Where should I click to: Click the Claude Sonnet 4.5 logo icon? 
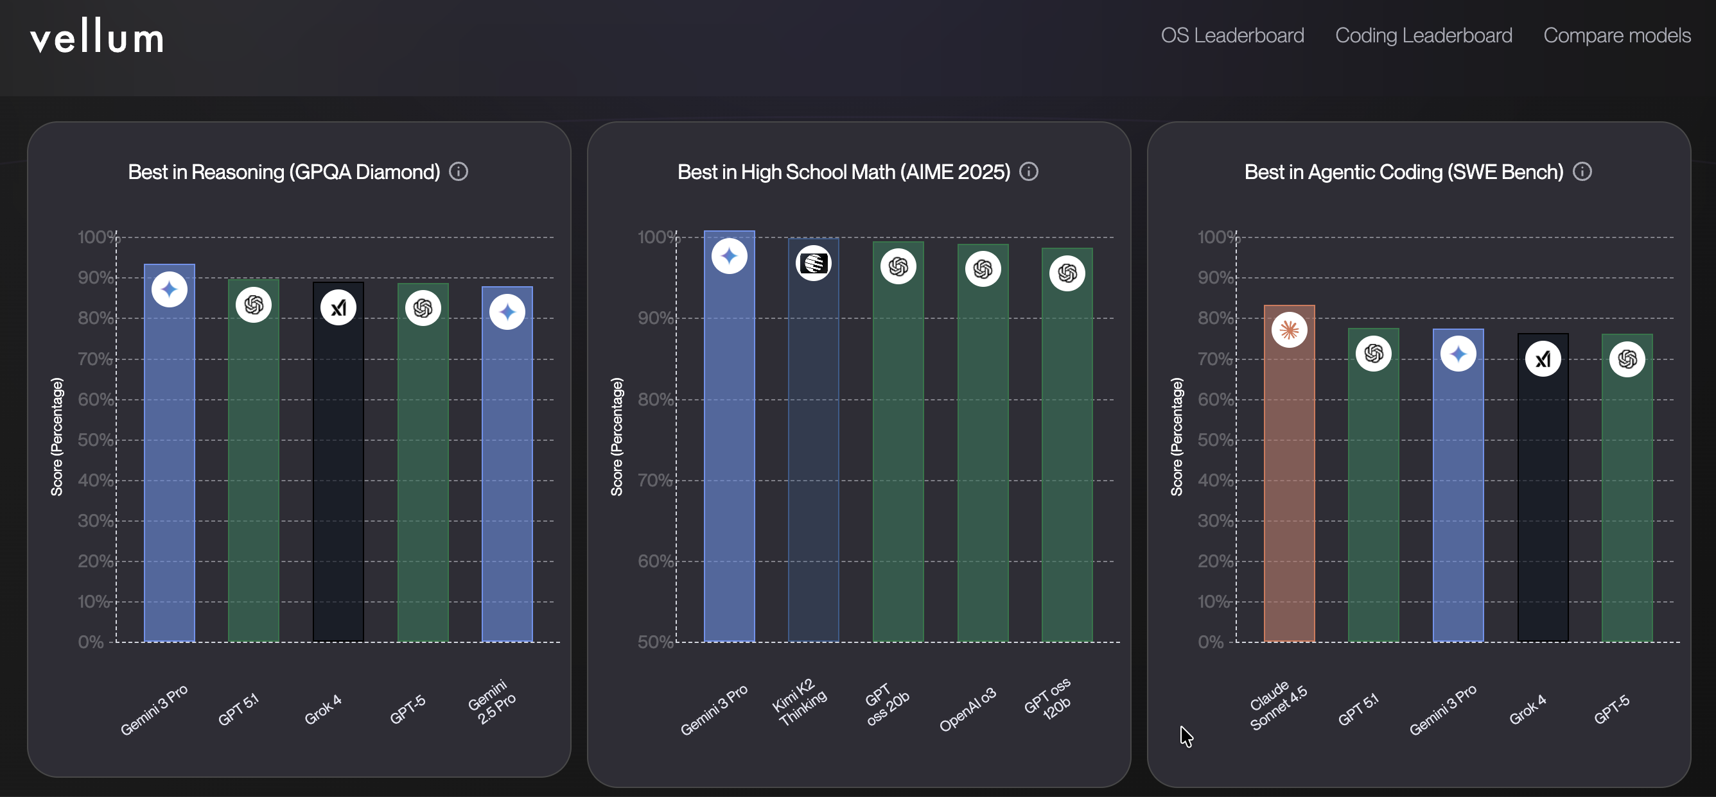[1289, 330]
